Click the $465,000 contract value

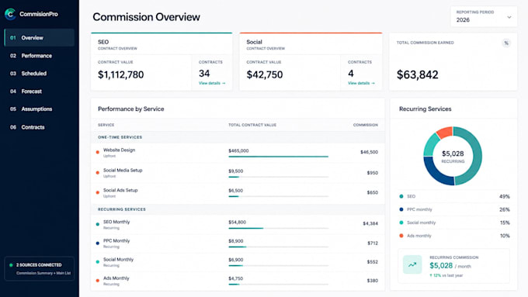click(x=238, y=150)
